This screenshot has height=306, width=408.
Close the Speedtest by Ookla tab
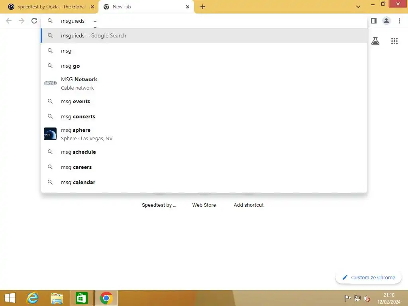point(92,7)
